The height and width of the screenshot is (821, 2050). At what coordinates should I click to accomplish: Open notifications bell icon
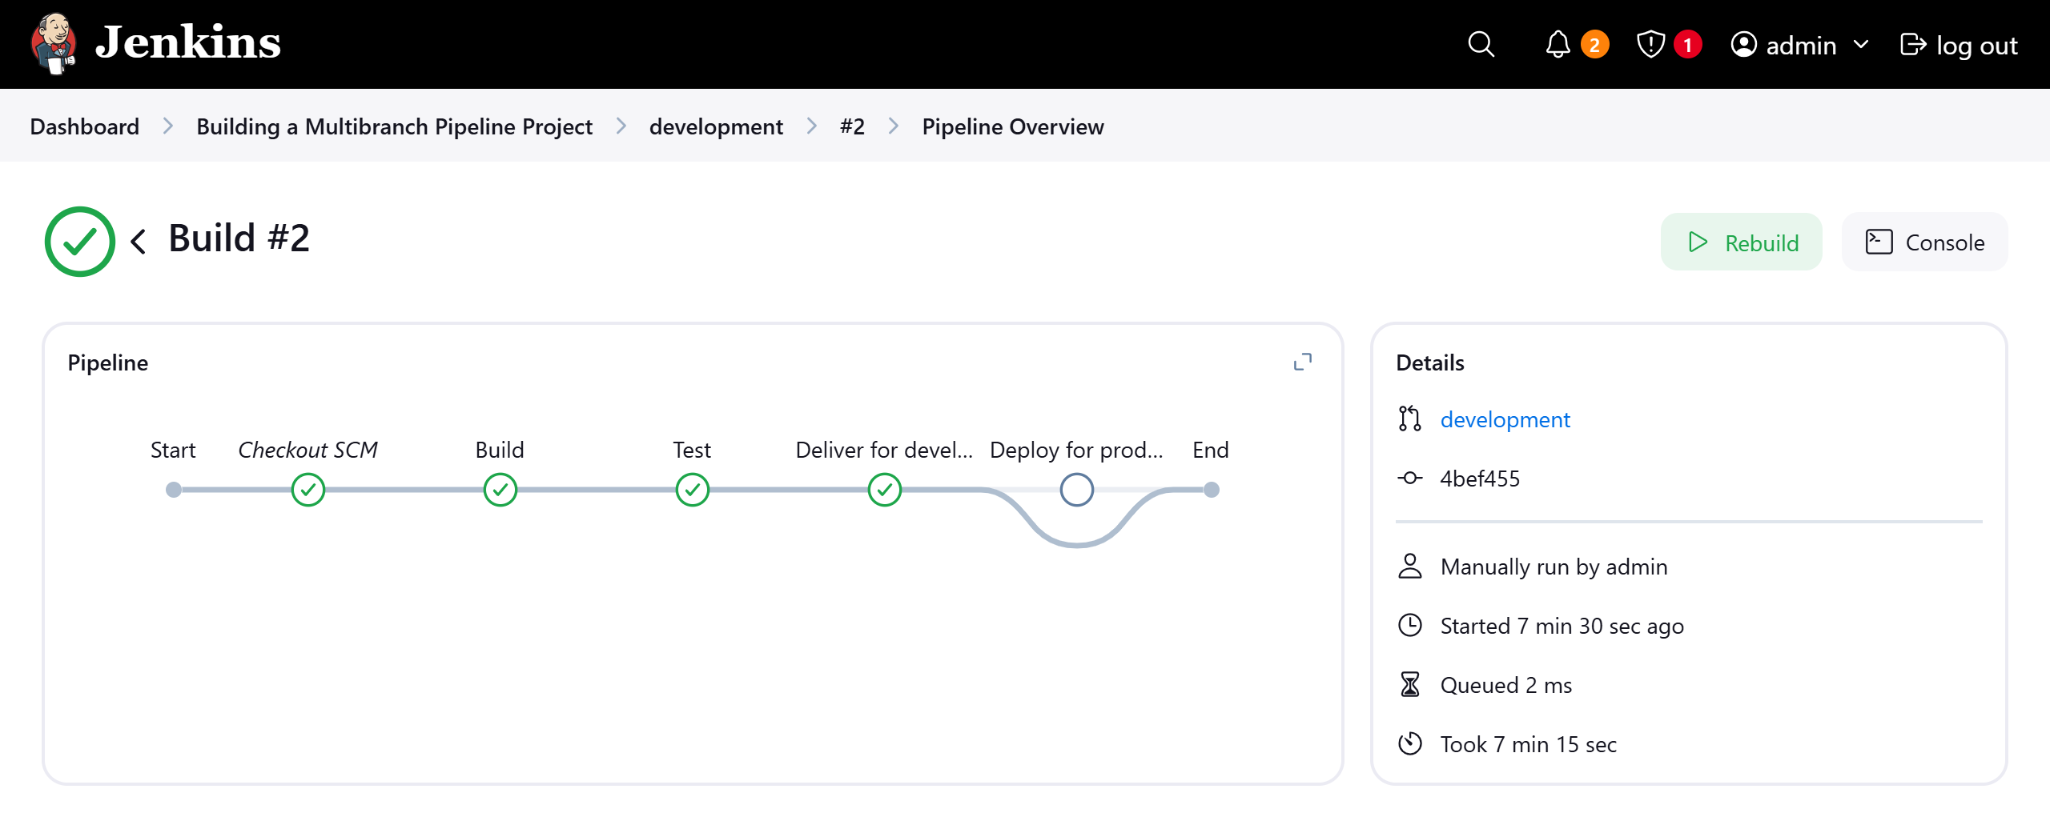pyautogui.click(x=1558, y=45)
